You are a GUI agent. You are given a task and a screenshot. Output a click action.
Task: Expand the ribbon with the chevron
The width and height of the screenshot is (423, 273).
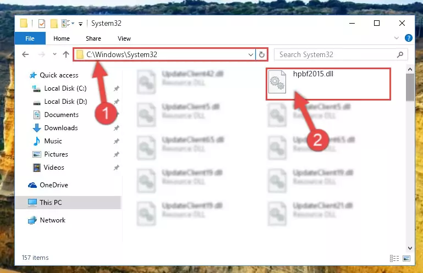(x=396, y=38)
